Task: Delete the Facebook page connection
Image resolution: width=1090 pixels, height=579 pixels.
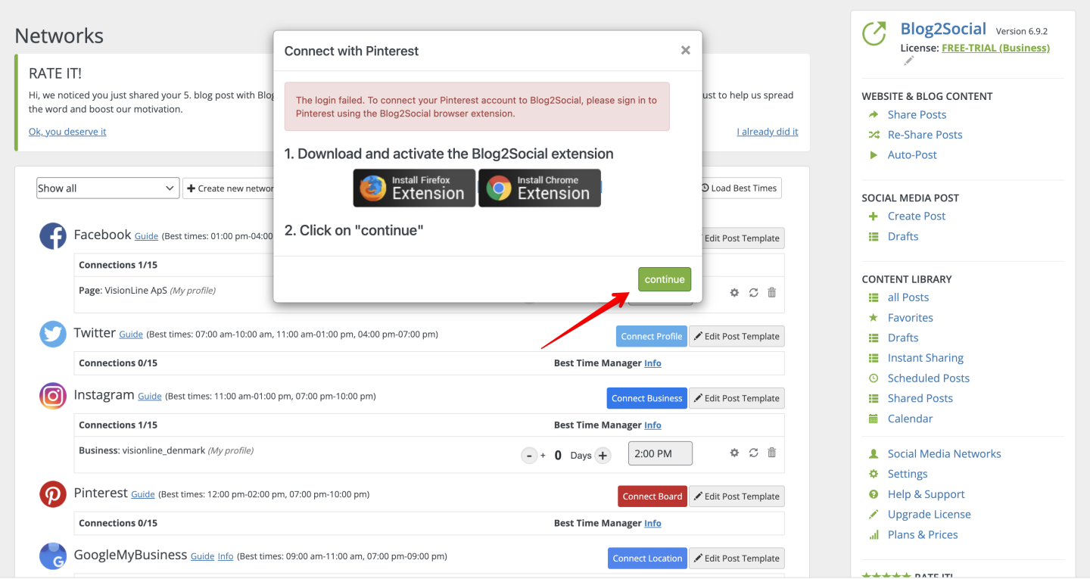Action: (772, 292)
